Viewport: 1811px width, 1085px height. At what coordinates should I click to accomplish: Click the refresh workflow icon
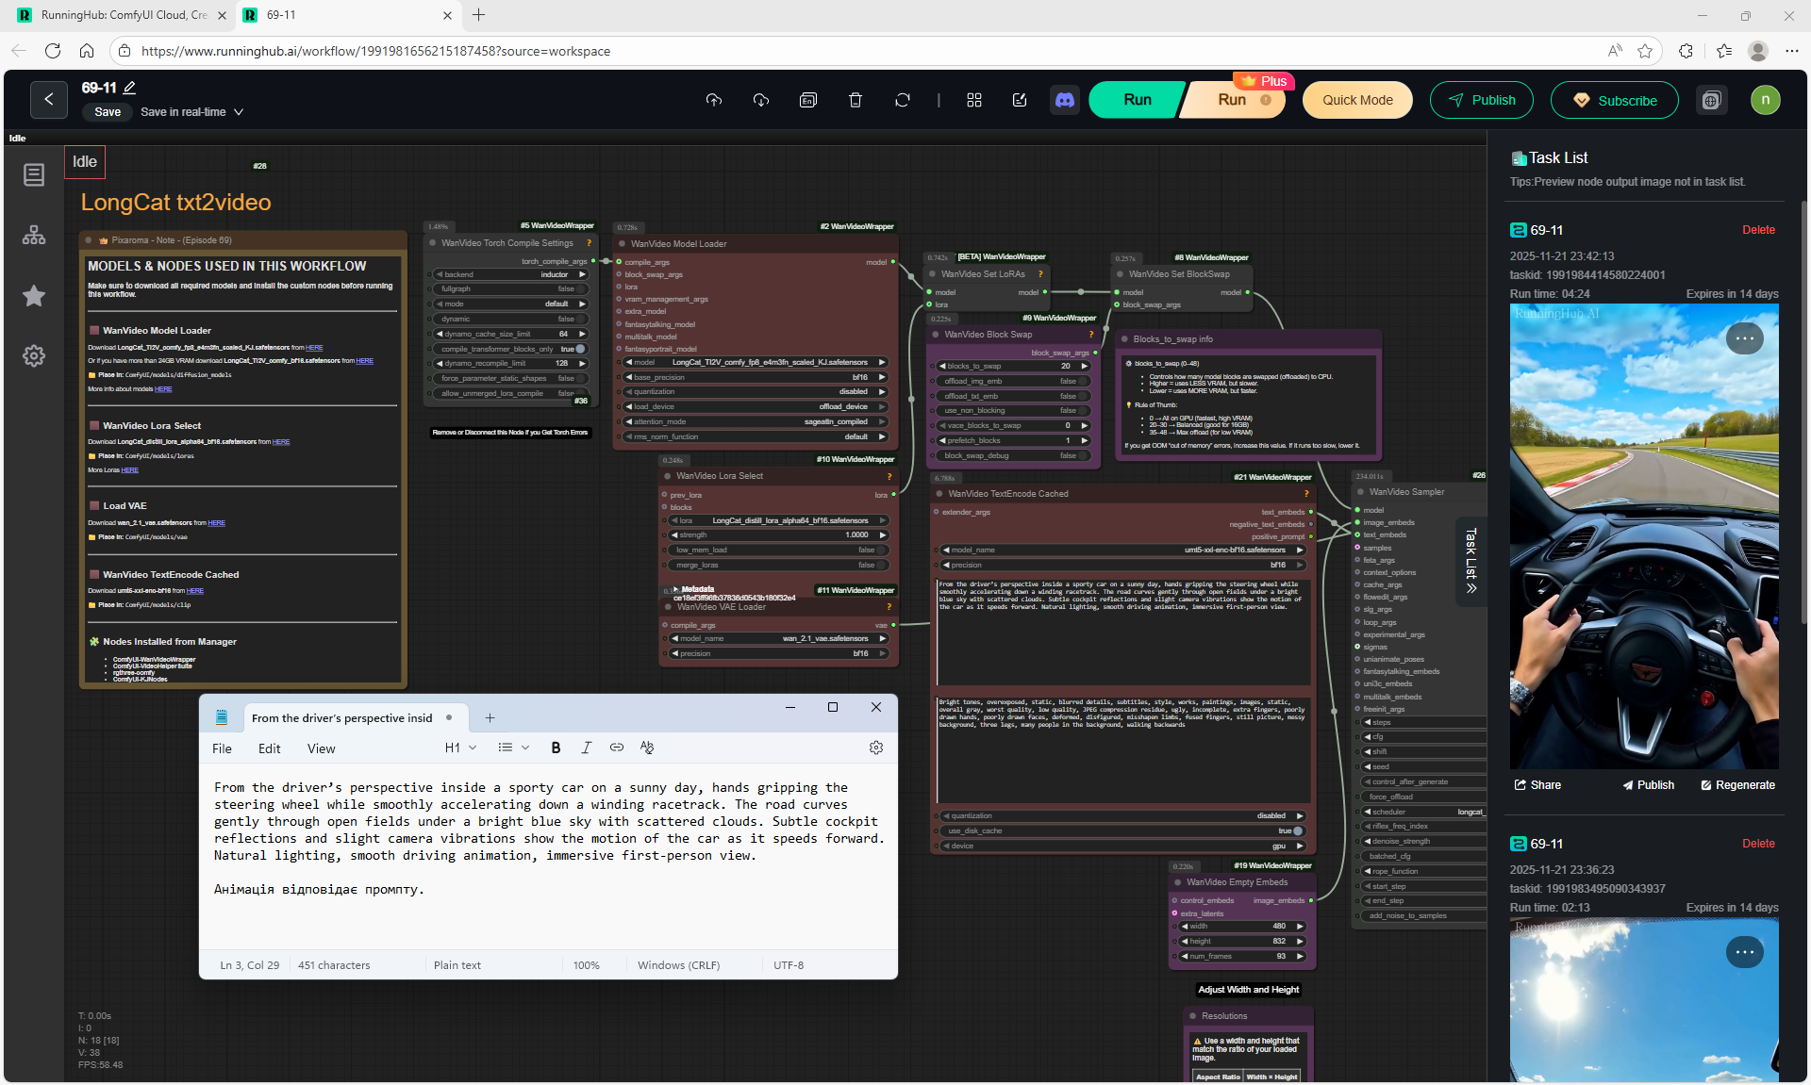pyautogui.click(x=902, y=100)
